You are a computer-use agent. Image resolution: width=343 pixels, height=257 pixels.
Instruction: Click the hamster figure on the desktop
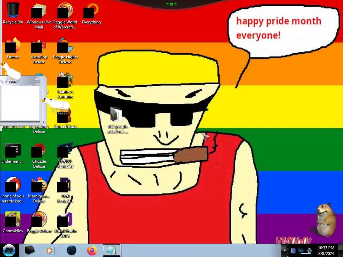tap(326, 220)
